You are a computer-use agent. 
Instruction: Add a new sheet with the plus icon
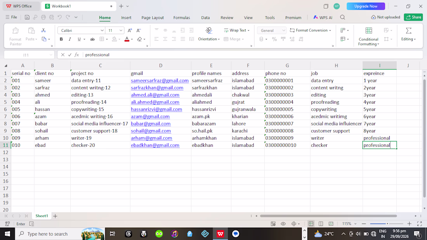[55, 216]
